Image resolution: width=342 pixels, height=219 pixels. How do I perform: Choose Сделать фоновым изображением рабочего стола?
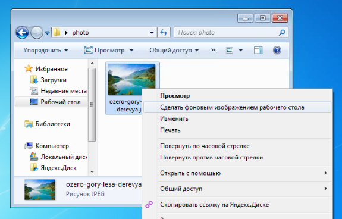[x=237, y=107]
